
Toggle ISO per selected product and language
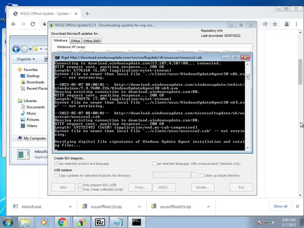point(56,164)
